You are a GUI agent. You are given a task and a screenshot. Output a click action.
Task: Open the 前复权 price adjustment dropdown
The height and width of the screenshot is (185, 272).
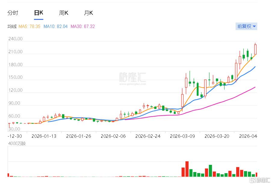246,26
